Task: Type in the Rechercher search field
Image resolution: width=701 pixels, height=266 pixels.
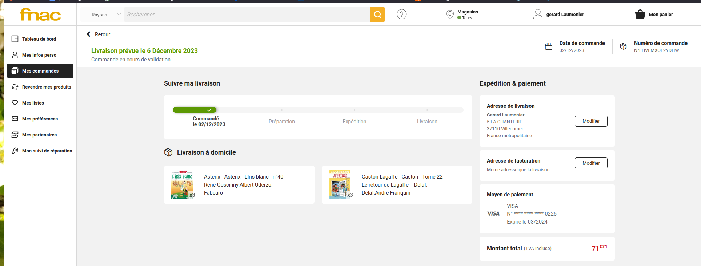Action: click(x=247, y=15)
